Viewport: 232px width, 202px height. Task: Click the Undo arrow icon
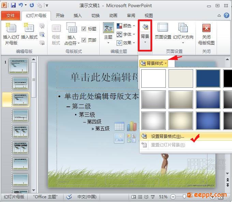[20, 5]
